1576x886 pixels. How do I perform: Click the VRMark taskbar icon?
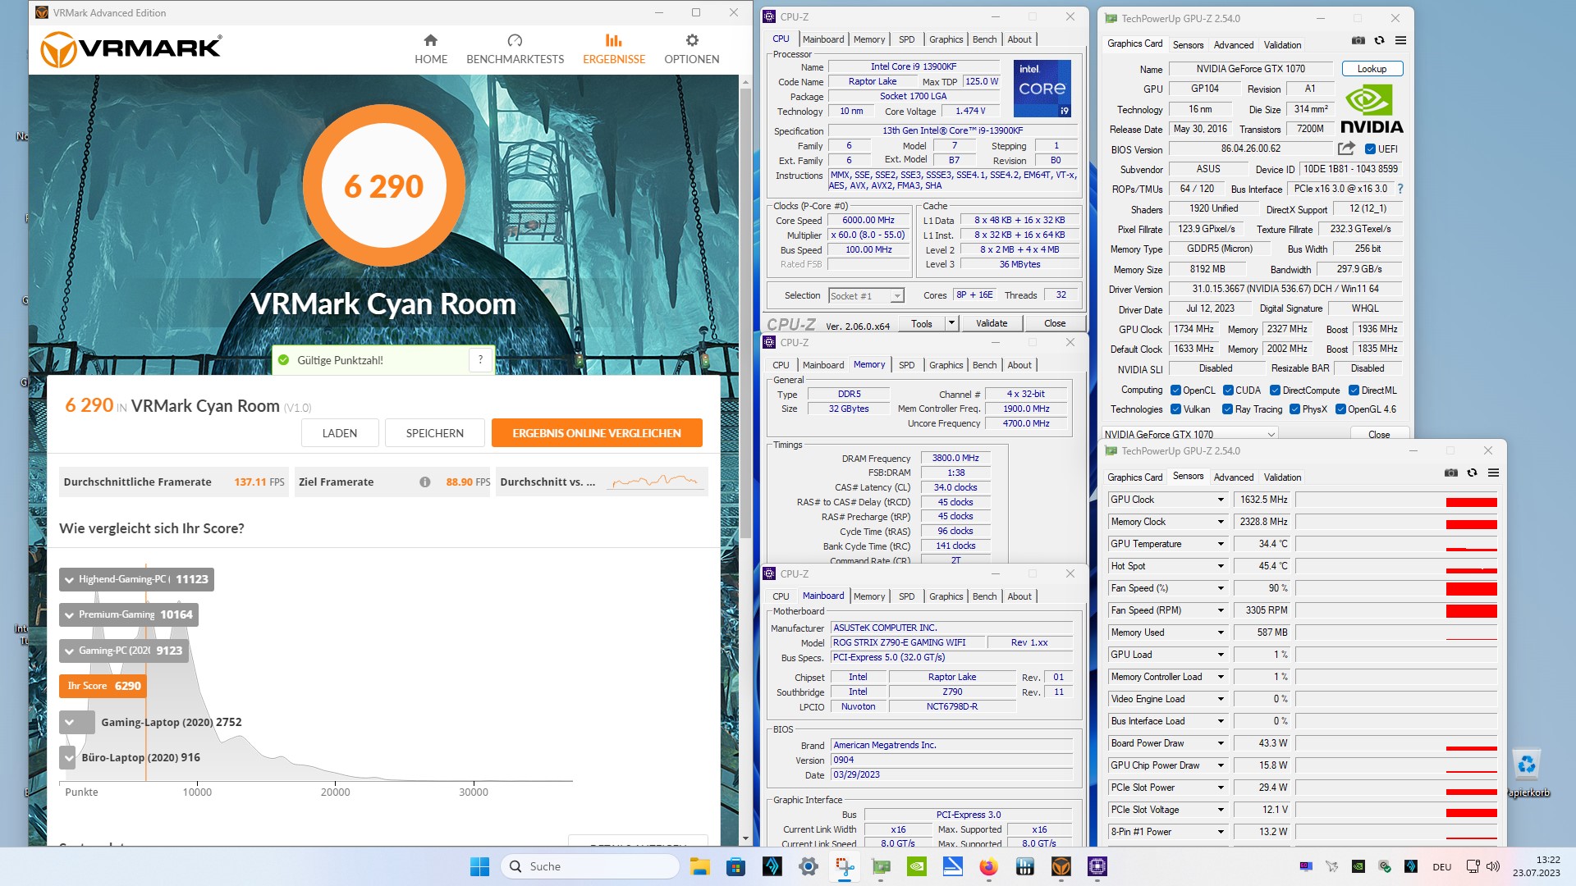1061,866
